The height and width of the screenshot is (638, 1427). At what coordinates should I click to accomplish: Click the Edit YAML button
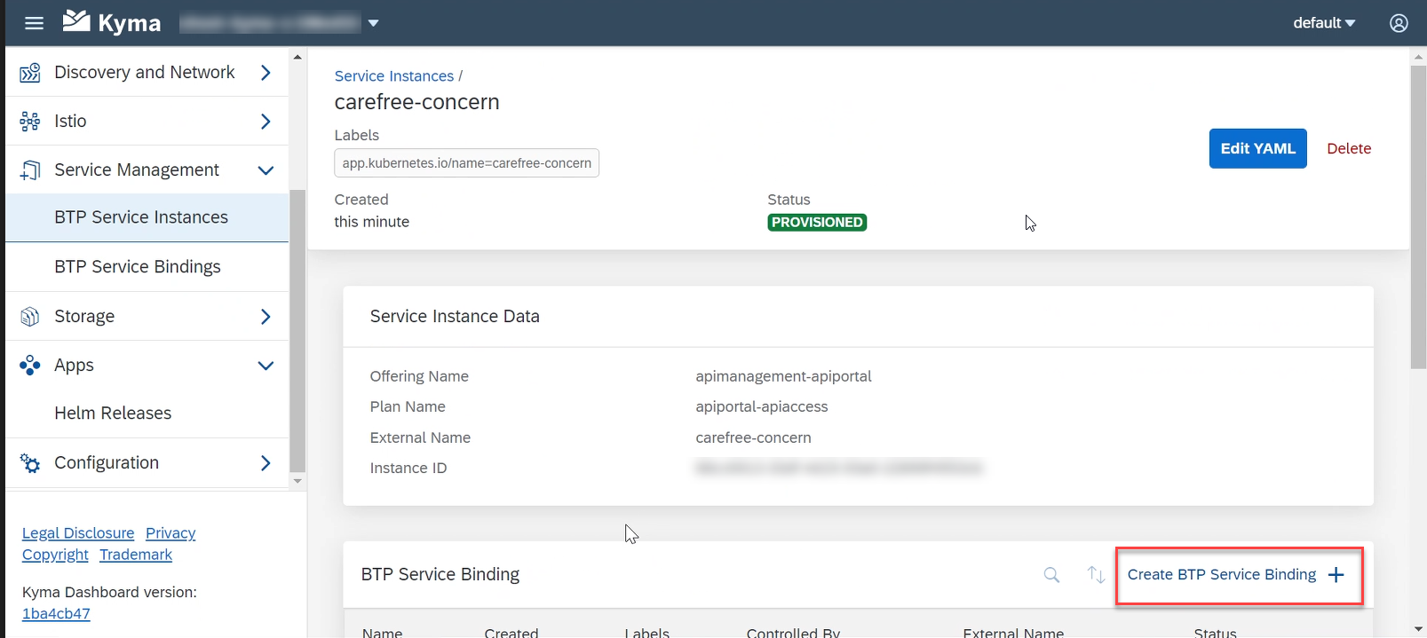click(1257, 148)
